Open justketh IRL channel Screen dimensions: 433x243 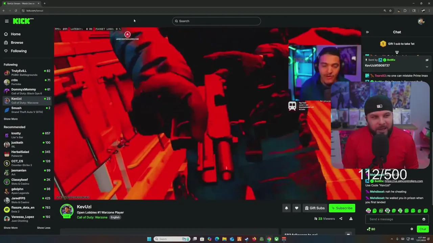coord(27,144)
